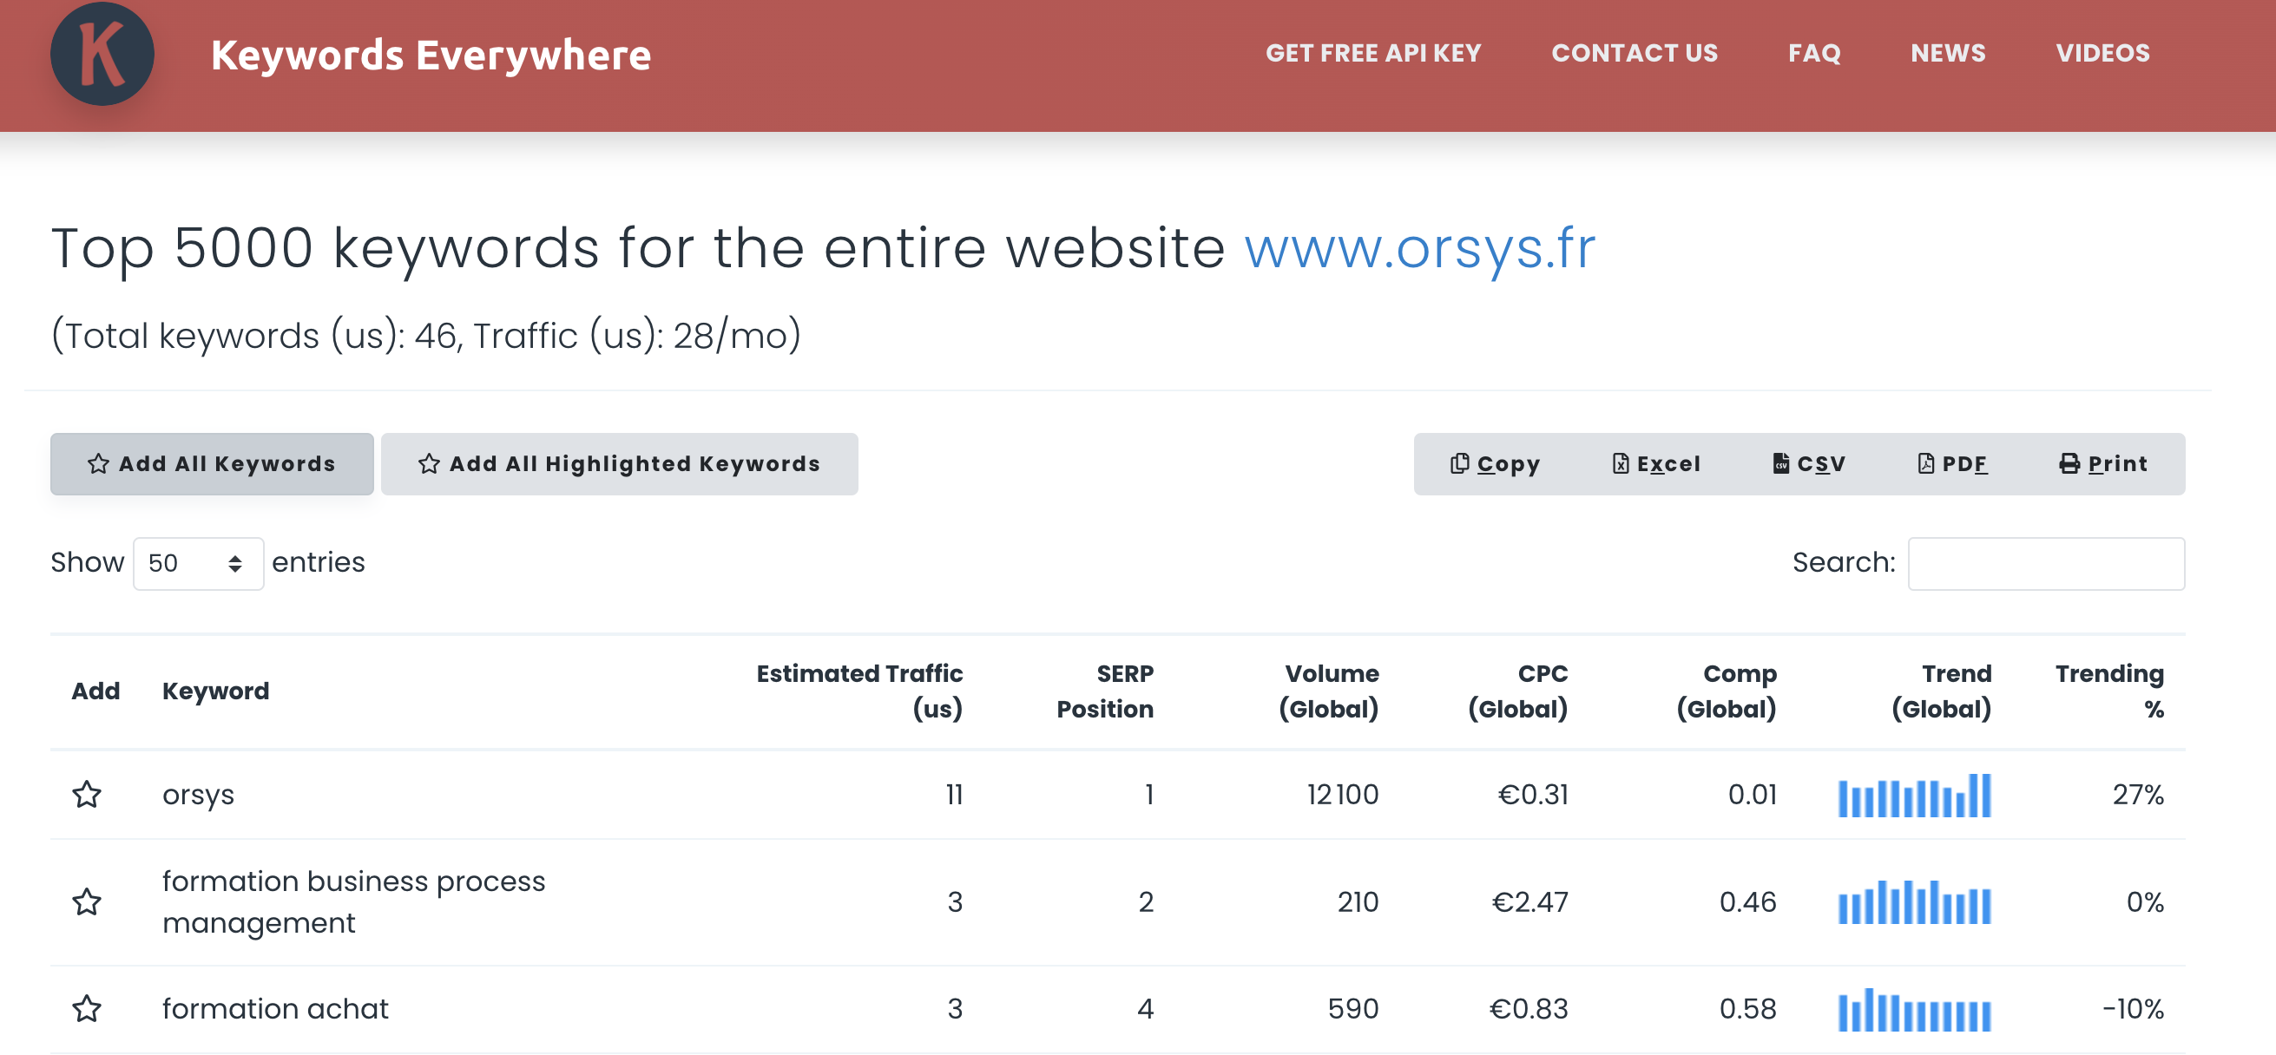Click the Keywords Everywhere K logo

pos(102,54)
